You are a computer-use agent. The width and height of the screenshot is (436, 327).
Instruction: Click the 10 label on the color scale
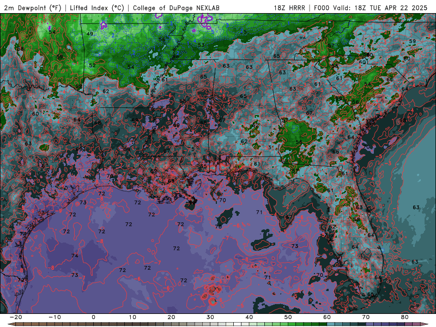pos(132,317)
